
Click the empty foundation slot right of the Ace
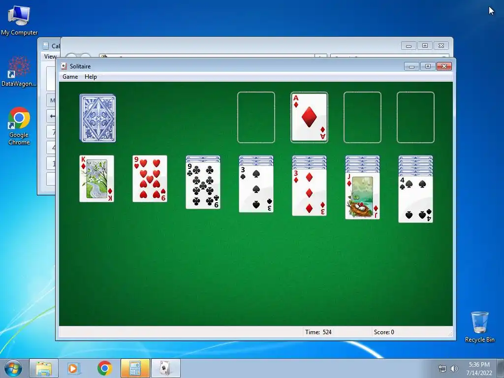362,117
